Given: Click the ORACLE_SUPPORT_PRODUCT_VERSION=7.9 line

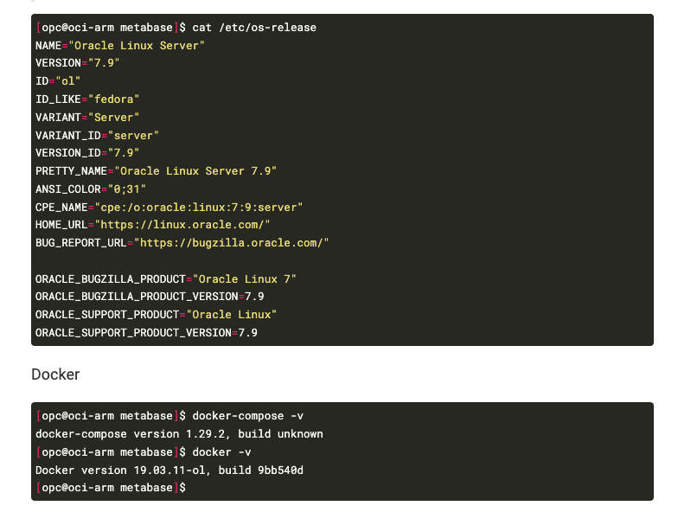Looking at the screenshot, I should [146, 332].
